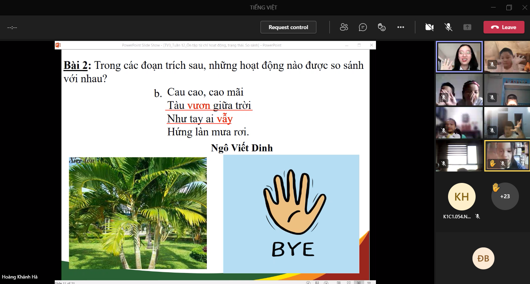Click the share content tray icon
The width and height of the screenshot is (530, 284).
coord(467,27)
